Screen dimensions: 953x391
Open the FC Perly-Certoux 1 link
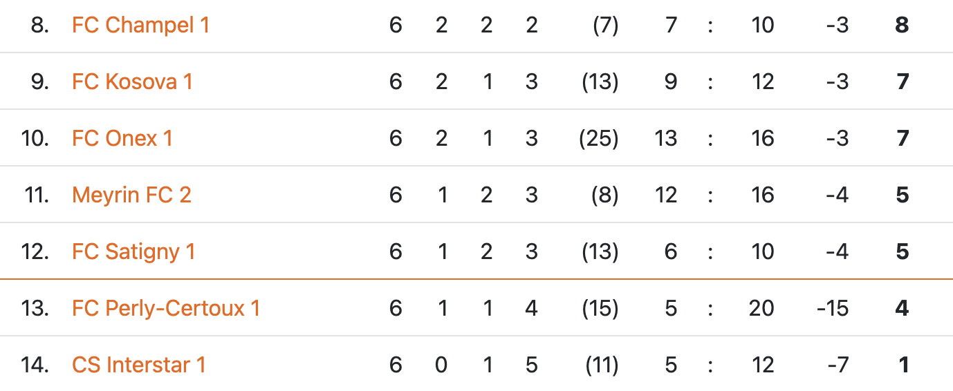[x=166, y=309]
